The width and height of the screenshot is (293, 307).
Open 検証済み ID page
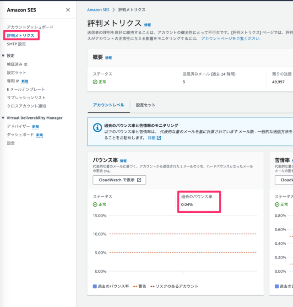pyautogui.click(x=17, y=64)
